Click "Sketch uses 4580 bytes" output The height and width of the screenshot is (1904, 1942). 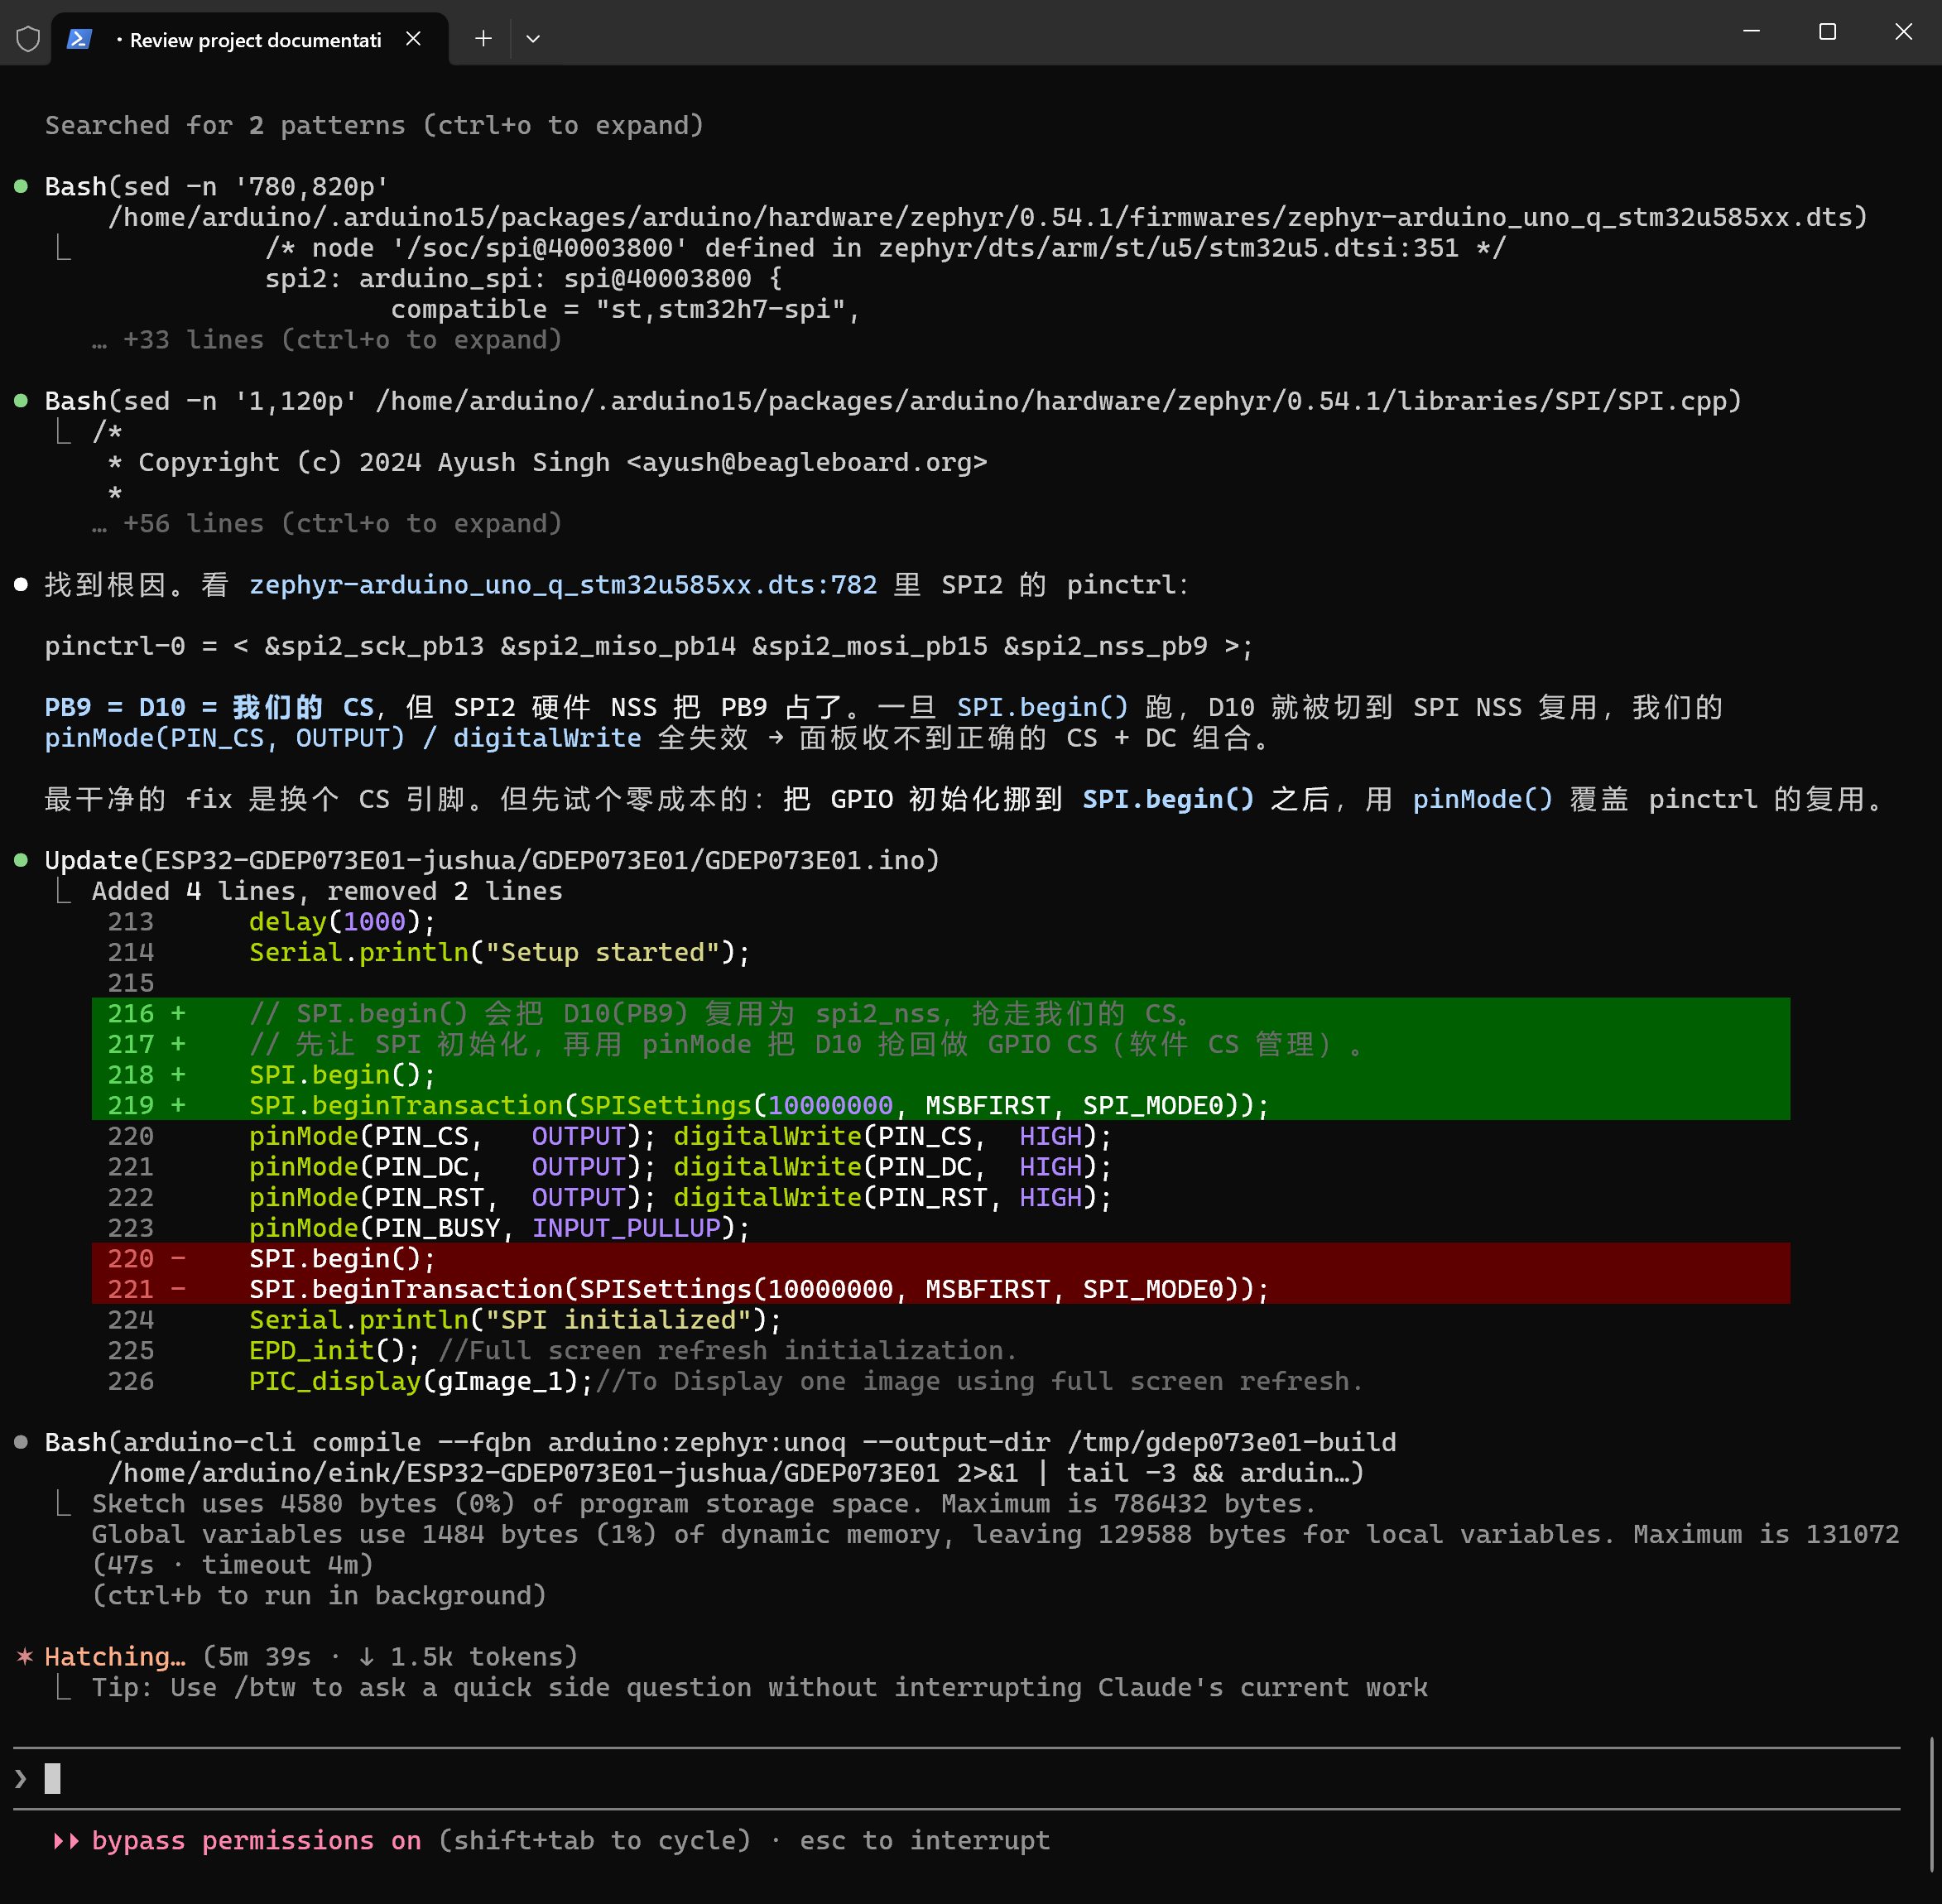(704, 1505)
